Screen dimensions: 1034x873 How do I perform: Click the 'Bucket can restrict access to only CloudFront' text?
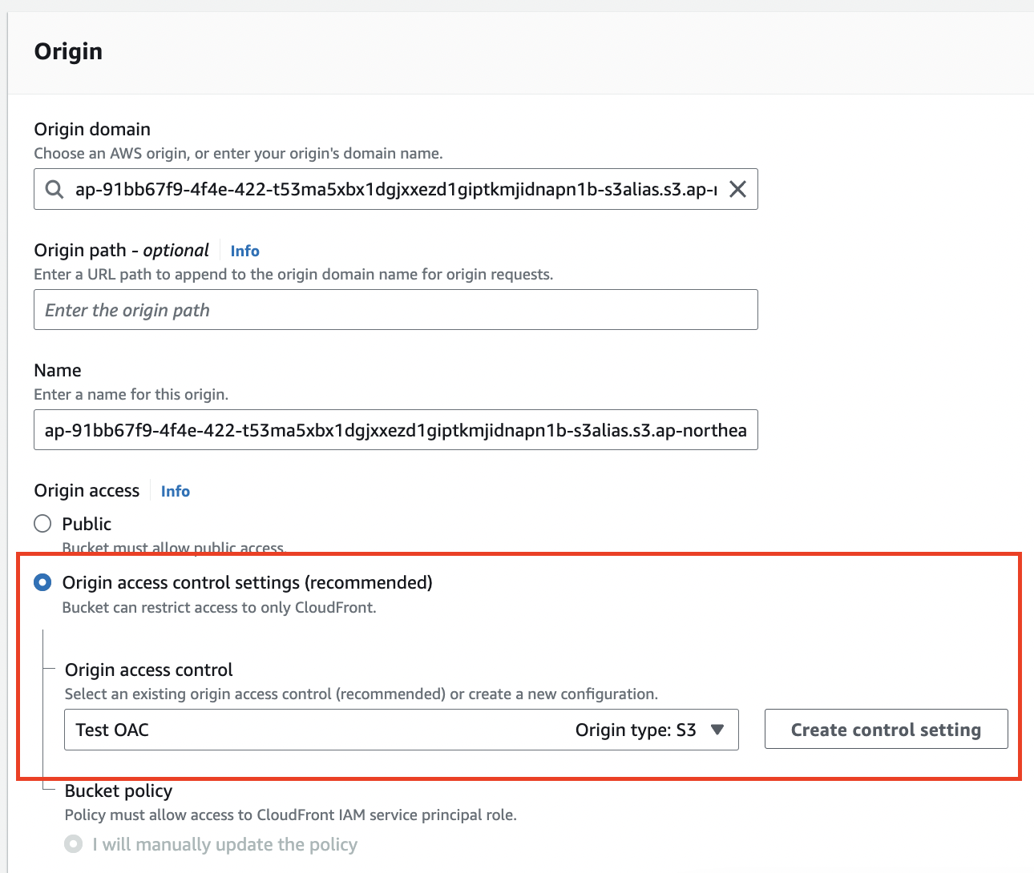[219, 607]
